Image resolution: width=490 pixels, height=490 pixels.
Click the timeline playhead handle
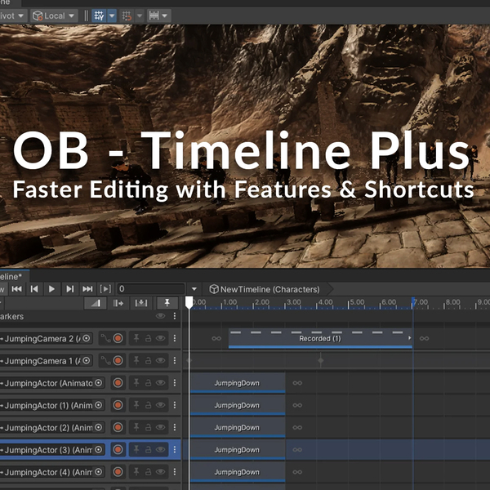click(189, 303)
